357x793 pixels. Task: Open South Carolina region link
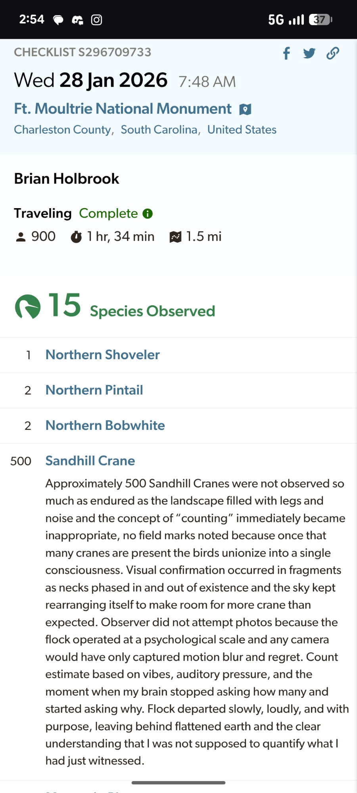159,130
